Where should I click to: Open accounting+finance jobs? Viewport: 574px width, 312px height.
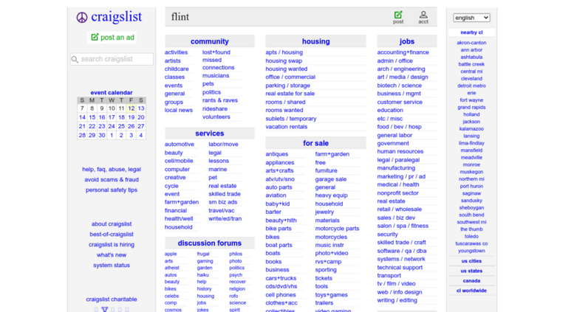(403, 52)
